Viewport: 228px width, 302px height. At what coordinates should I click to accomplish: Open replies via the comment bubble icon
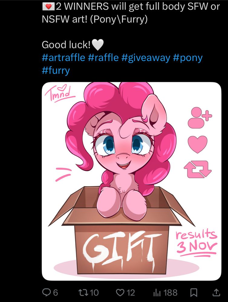(47, 292)
